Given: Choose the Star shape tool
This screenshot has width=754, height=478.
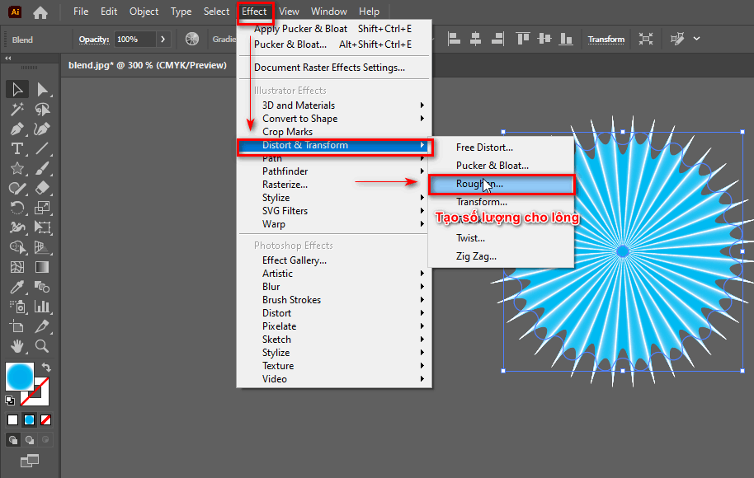Looking at the screenshot, I should pyautogui.click(x=16, y=168).
